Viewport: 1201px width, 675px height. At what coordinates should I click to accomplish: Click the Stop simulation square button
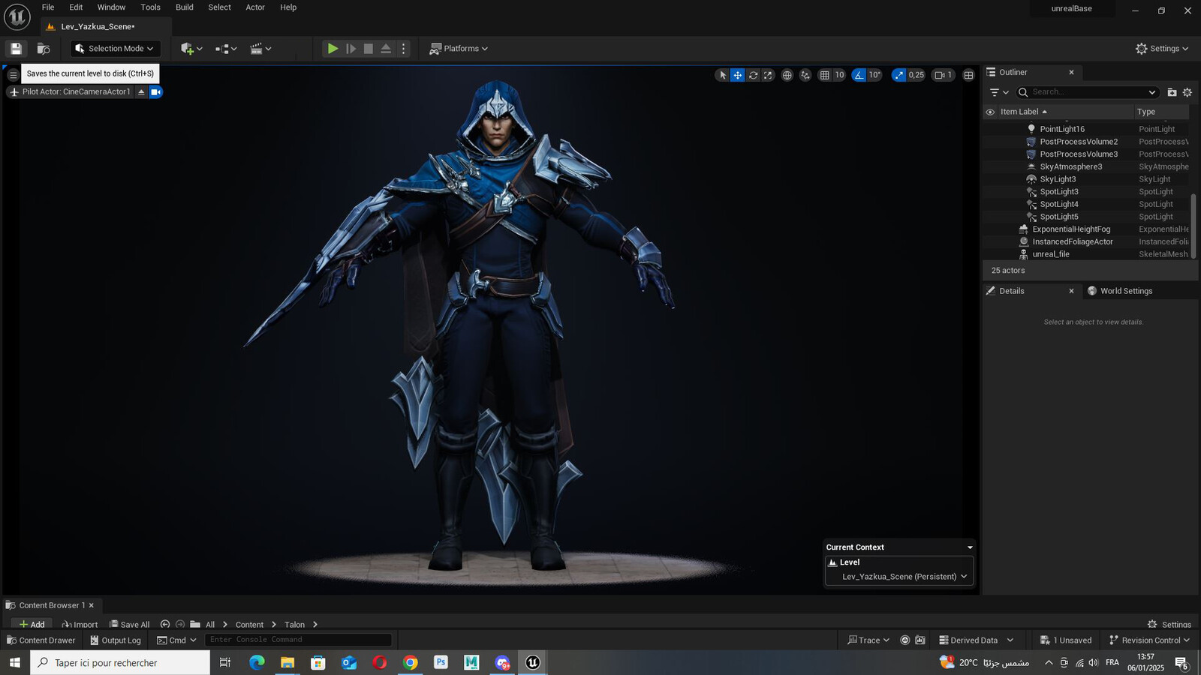point(369,49)
